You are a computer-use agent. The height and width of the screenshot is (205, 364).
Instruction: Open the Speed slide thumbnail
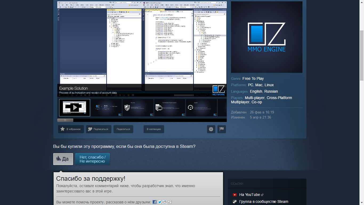pos(201,108)
